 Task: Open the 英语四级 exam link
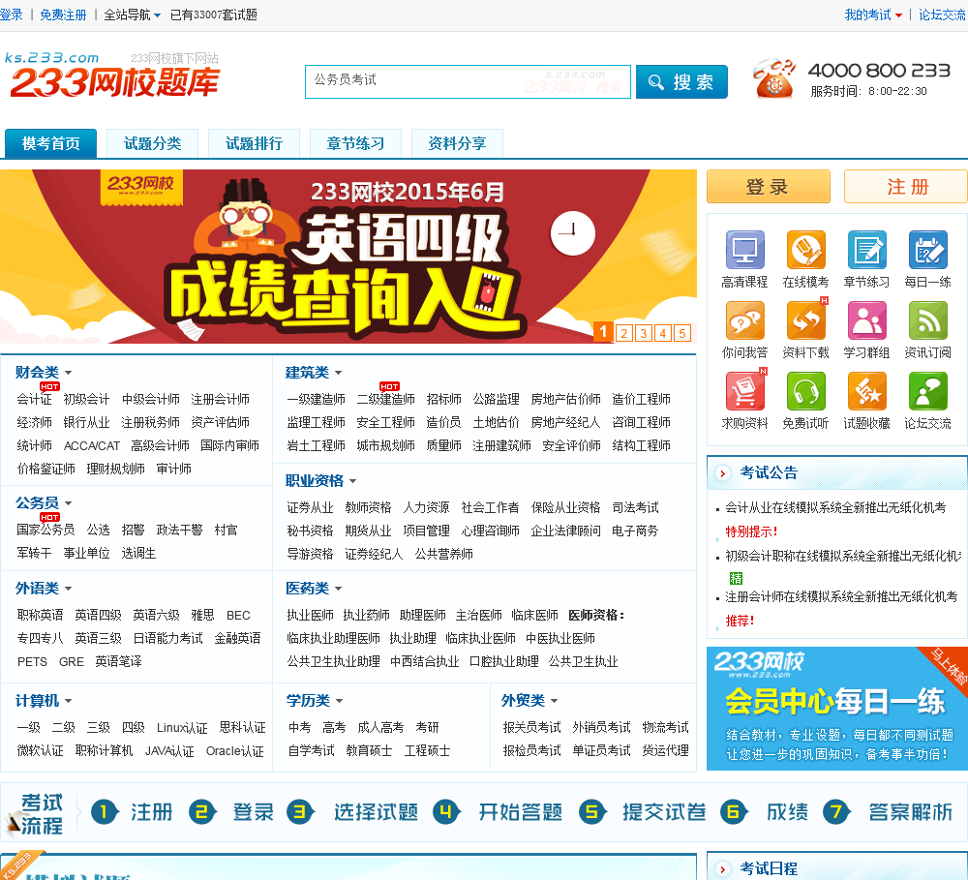(98, 615)
